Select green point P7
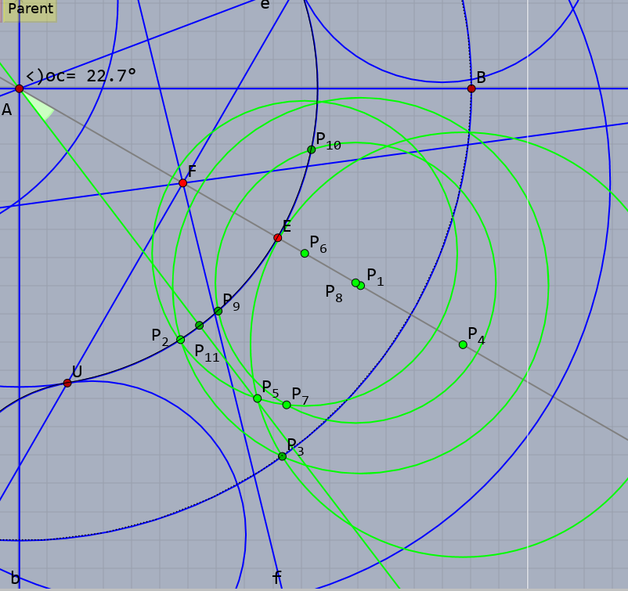 pyautogui.click(x=287, y=405)
